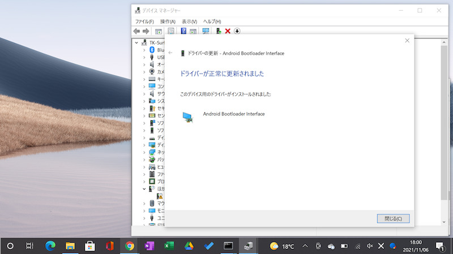This screenshot has height=254, width=453.
Task: Open the 表示(V) menu
Action: pyautogui.click(x=189, y=21)
